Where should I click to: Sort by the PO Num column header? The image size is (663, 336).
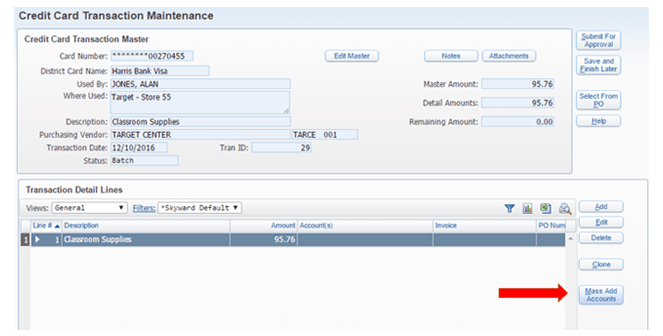551,226
